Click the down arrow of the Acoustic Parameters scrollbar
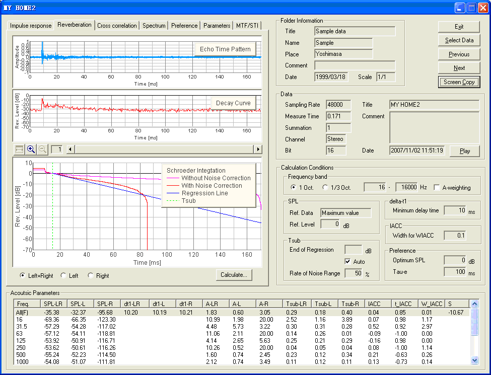Screen dimensions: 491x375 pyautogui.click(x=474, y=360)
